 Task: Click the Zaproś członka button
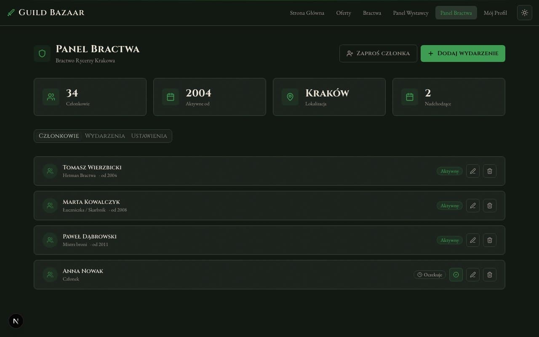coord(378,53)
